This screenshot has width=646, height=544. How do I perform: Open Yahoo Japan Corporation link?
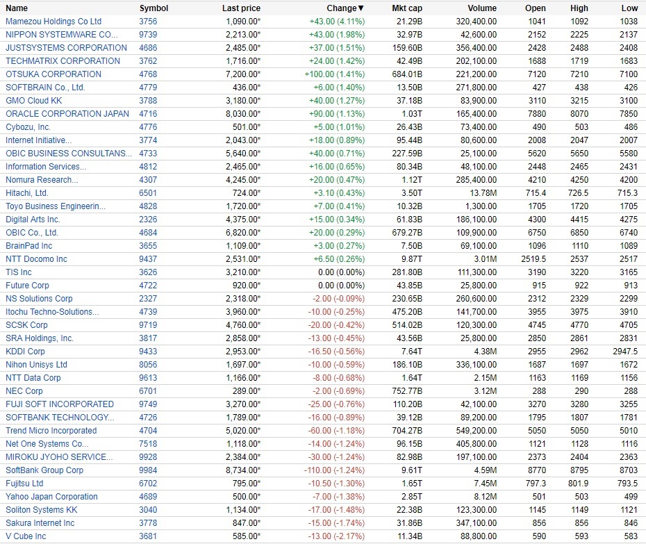pyautogui.click(x=51, y=496)
